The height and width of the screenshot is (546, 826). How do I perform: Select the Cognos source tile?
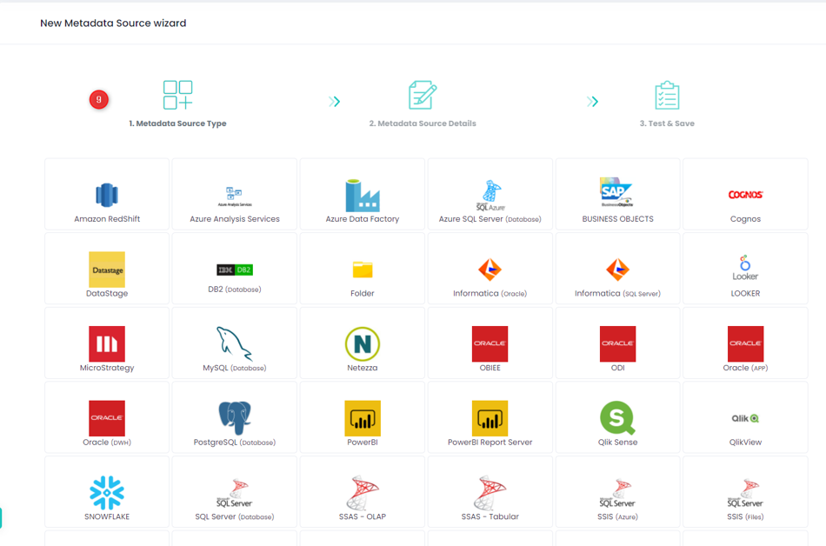[745, 195]
